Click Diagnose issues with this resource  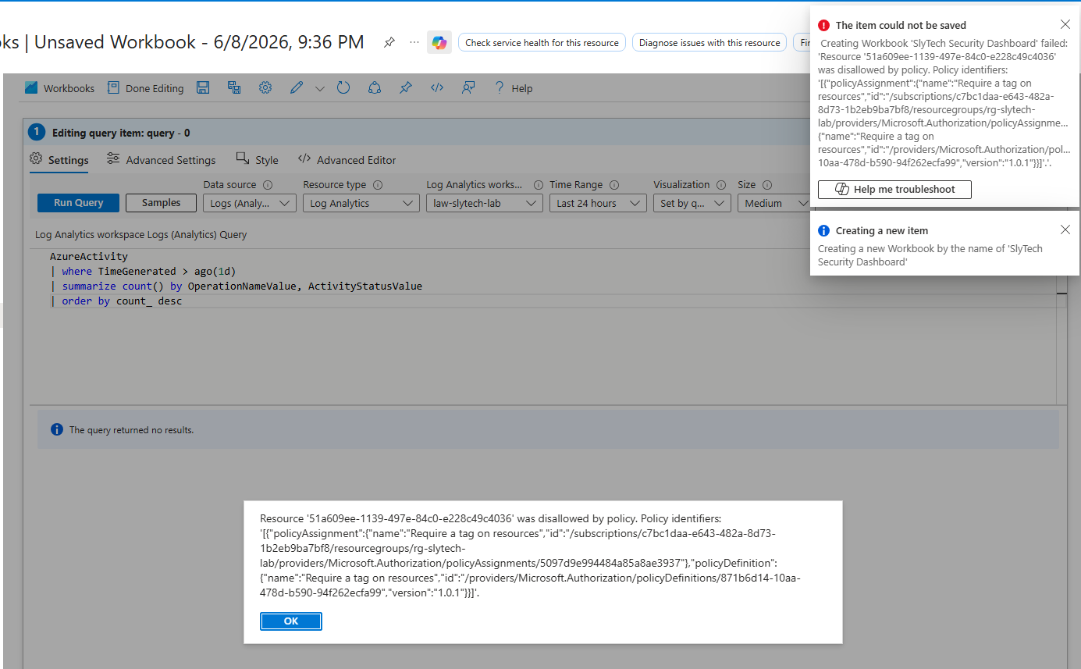pyautogui.click(x=709, y=43)
